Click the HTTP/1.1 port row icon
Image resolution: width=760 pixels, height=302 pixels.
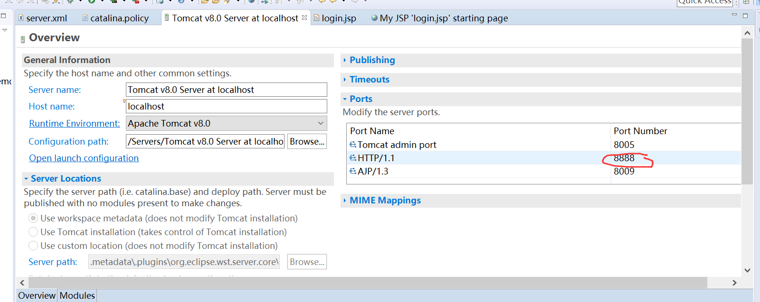[x=353, y=158]
